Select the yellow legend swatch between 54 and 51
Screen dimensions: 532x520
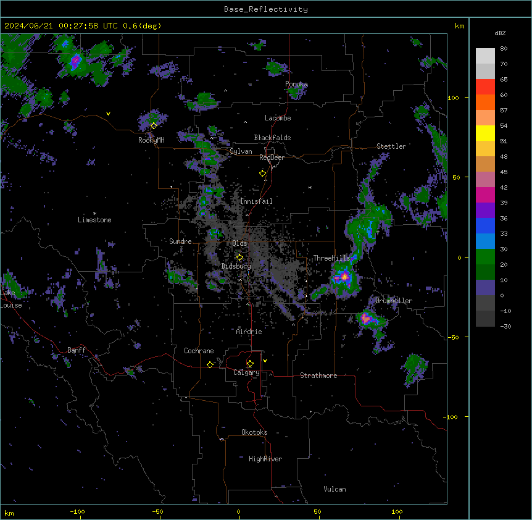click(485, 133)
